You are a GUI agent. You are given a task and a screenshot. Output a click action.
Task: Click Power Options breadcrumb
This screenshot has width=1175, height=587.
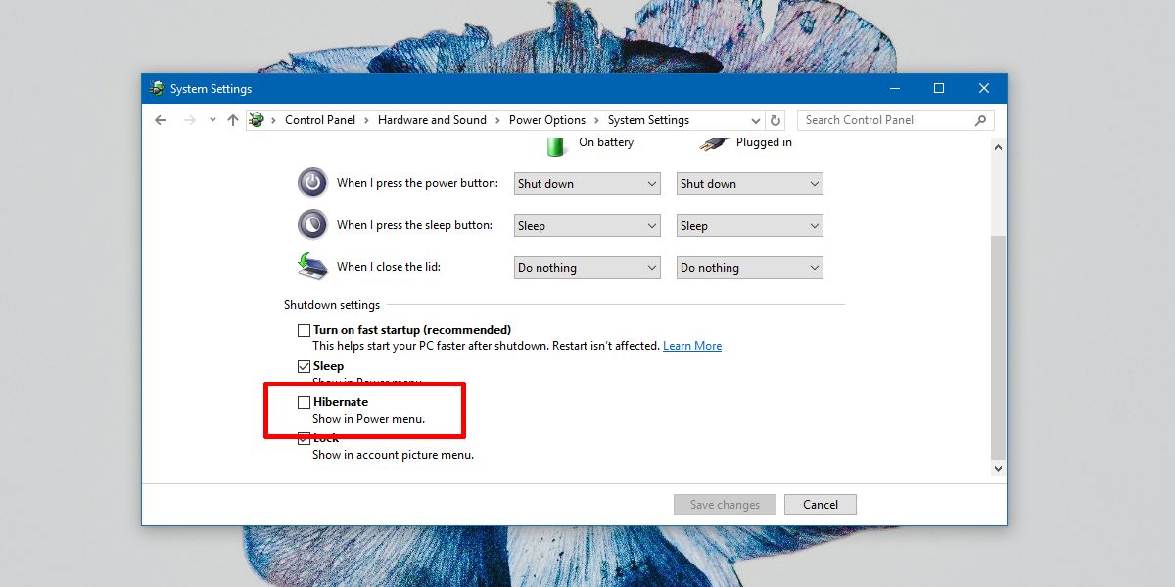click(547, 120)
